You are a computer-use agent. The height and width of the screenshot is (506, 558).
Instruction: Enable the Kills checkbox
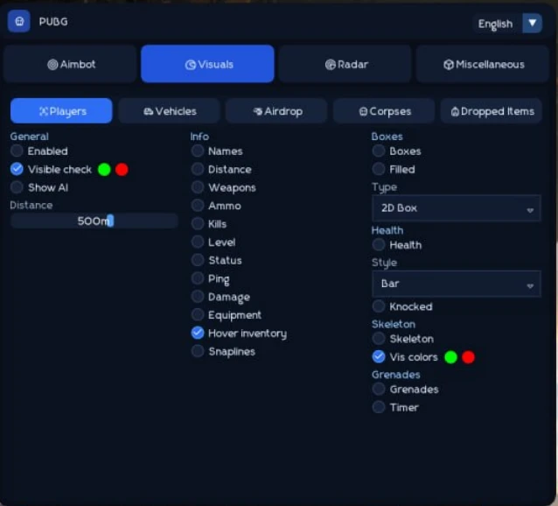tap(198, 223)
